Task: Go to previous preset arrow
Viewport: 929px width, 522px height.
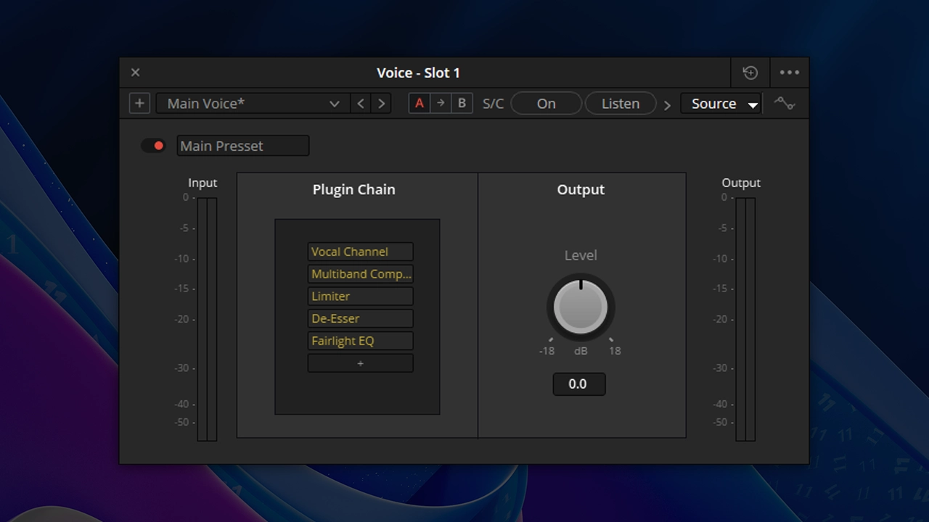Action: [361, 103]
